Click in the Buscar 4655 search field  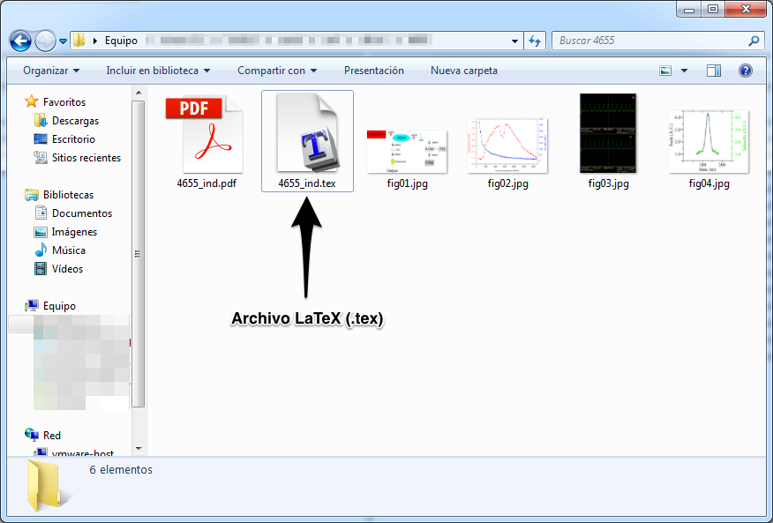pos(649,41)
